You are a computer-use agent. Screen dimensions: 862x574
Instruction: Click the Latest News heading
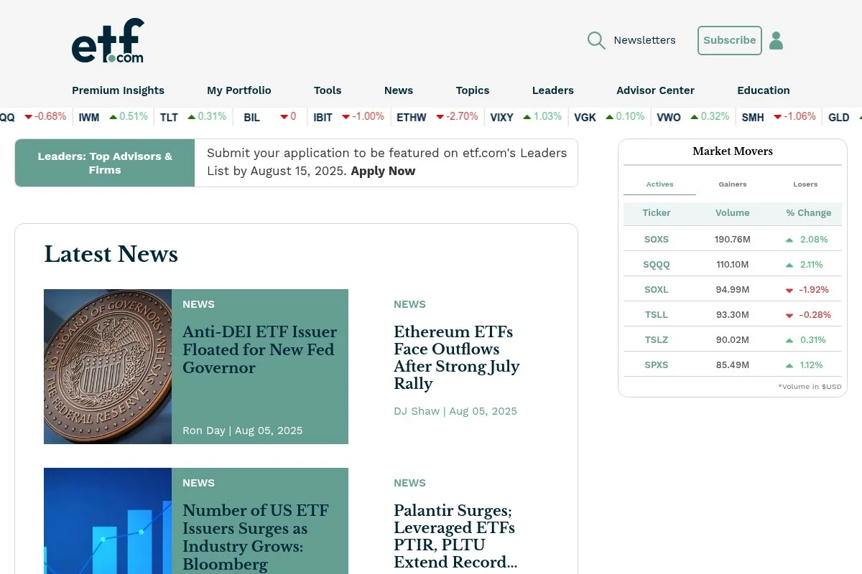pyautogui.click(x=111, y=254)
